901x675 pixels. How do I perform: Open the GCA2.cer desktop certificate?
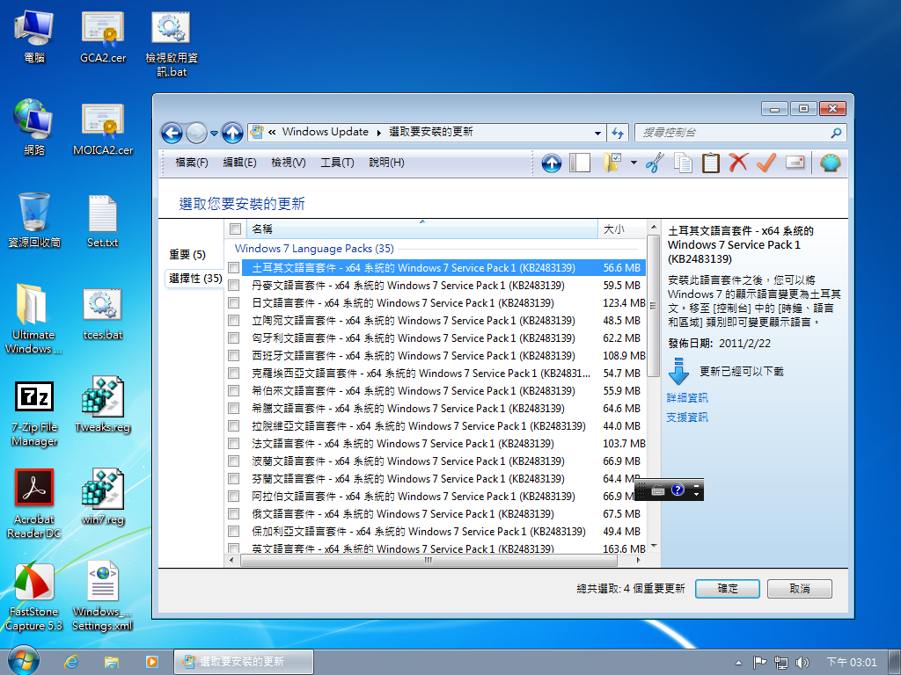click(103, 37)
